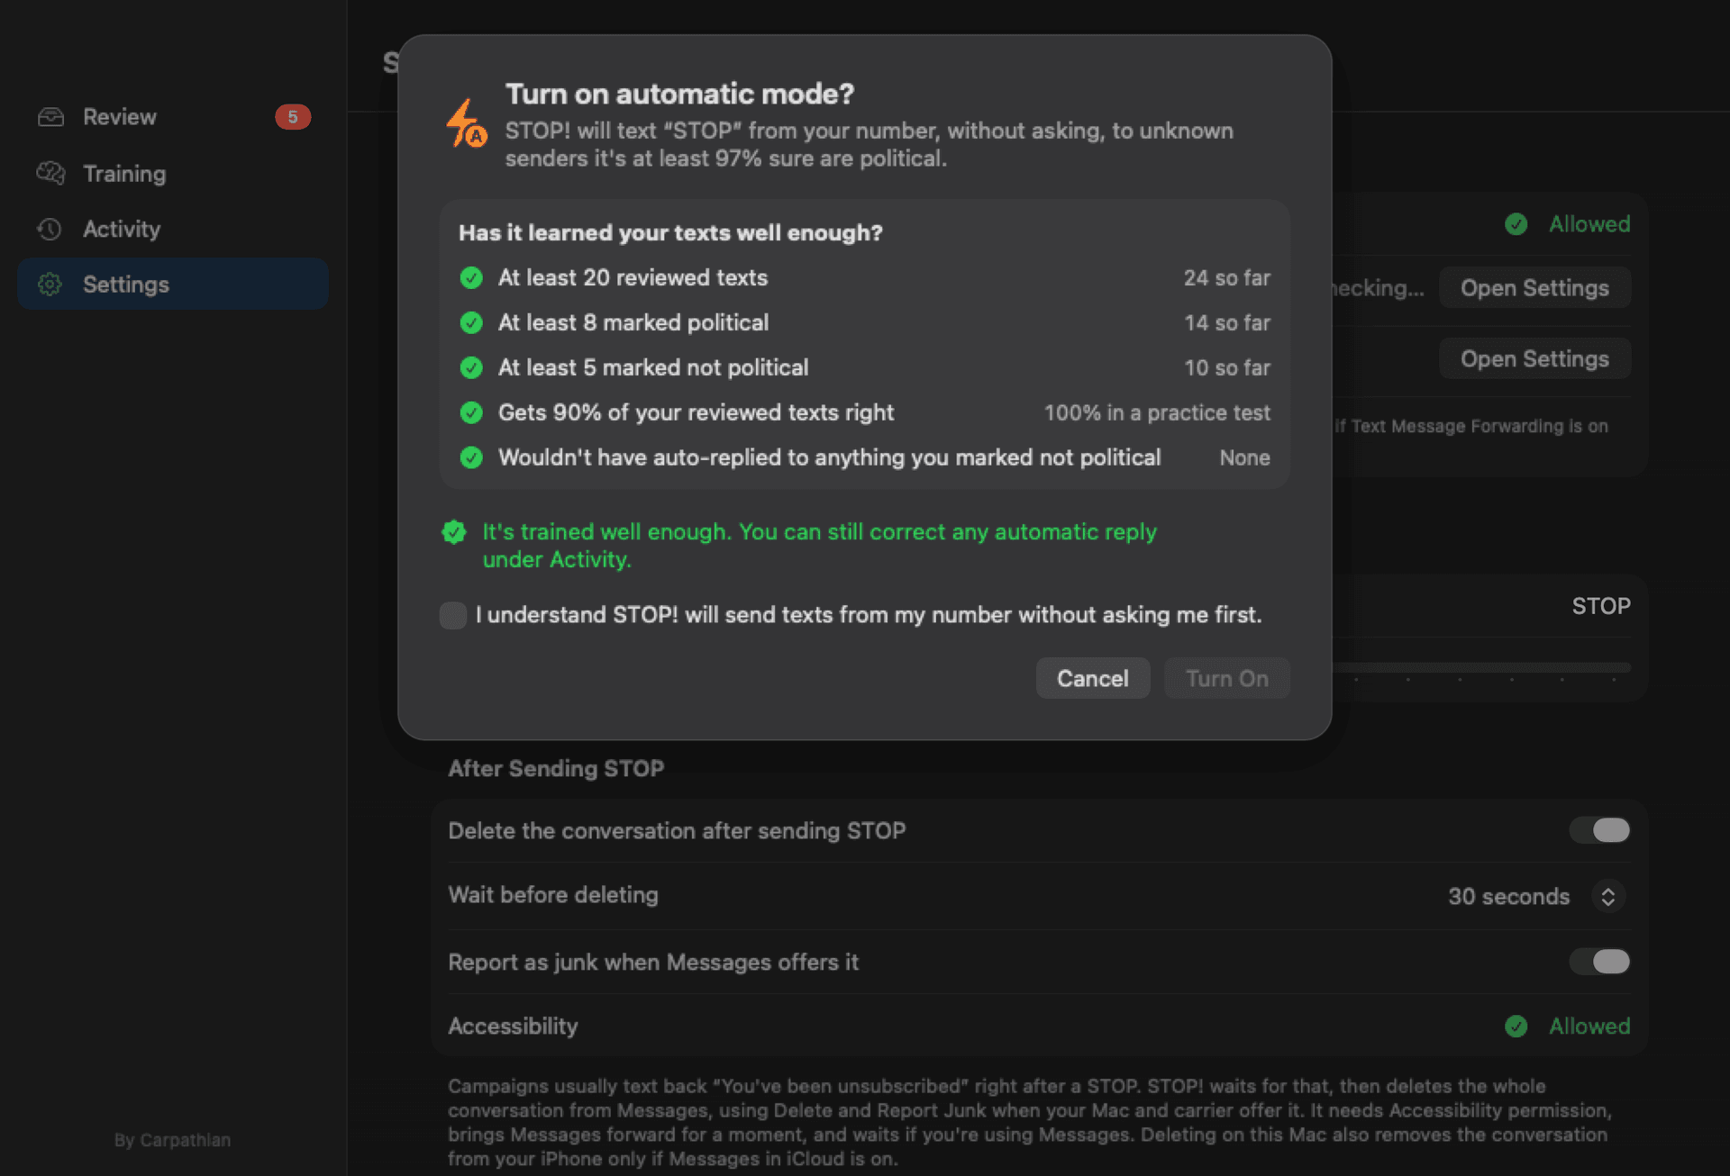Open the Training section in sidebar
The height and width of the screenshot is (1176, 1730).
173,173
